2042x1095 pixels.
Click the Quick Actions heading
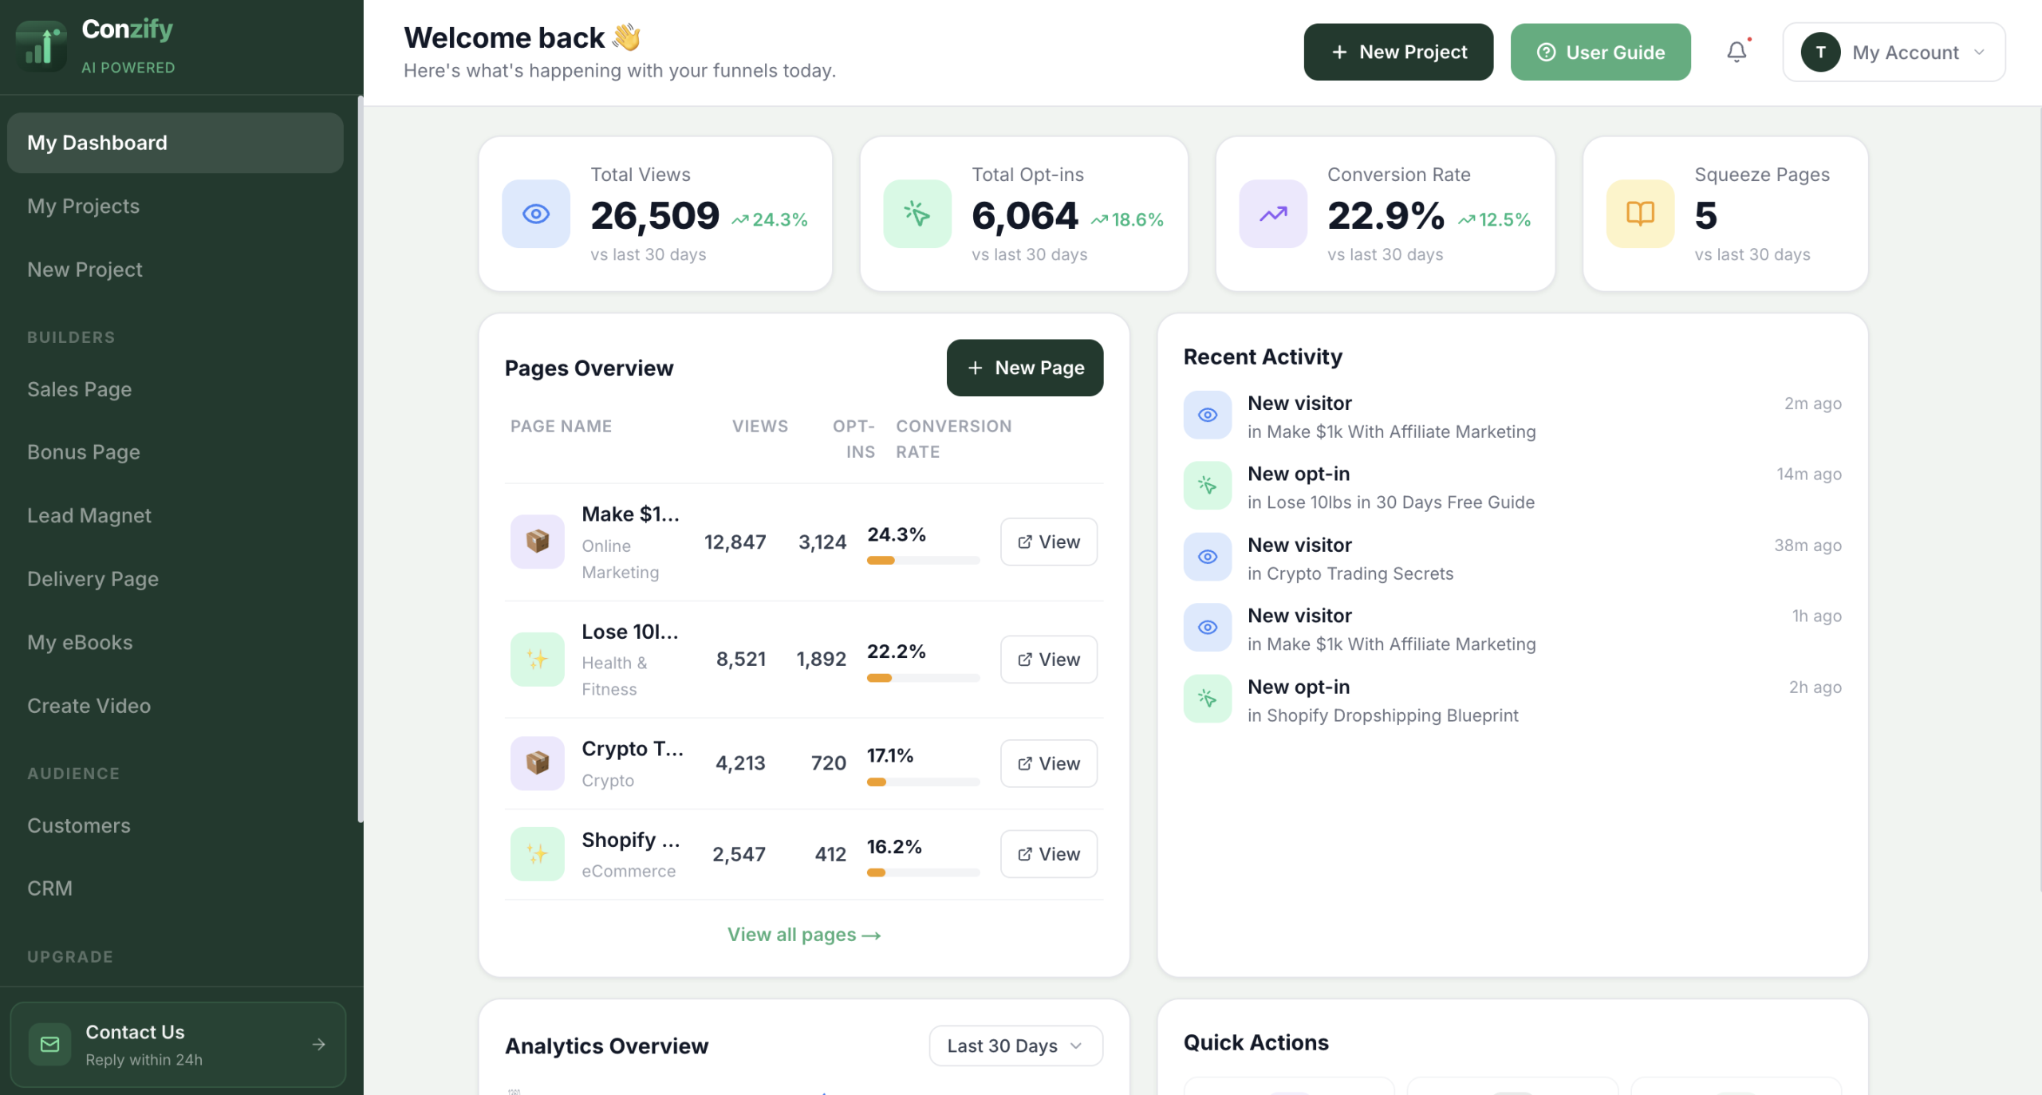pos(1256,1043)
